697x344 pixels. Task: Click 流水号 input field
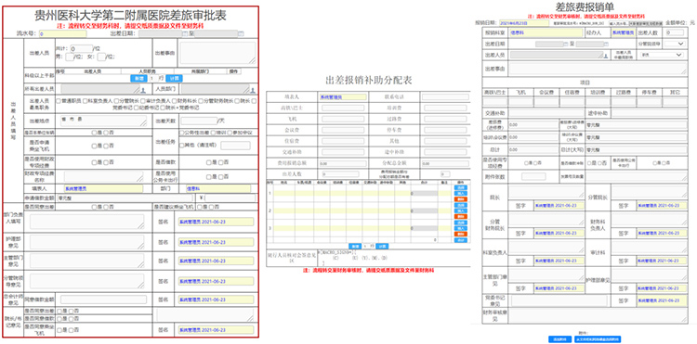coord(62,33)
